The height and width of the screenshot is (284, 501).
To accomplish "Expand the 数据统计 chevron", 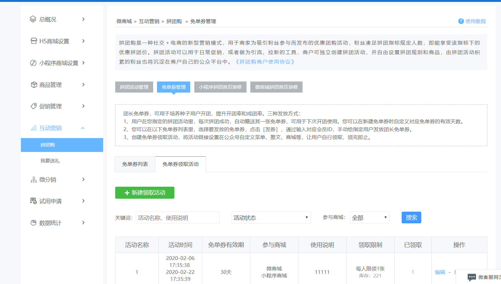I will click(83, 223).
